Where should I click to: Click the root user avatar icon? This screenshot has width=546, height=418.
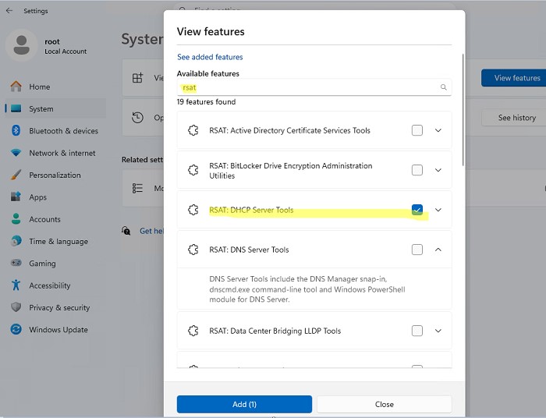pyautogui.click(x=21, y=45)
